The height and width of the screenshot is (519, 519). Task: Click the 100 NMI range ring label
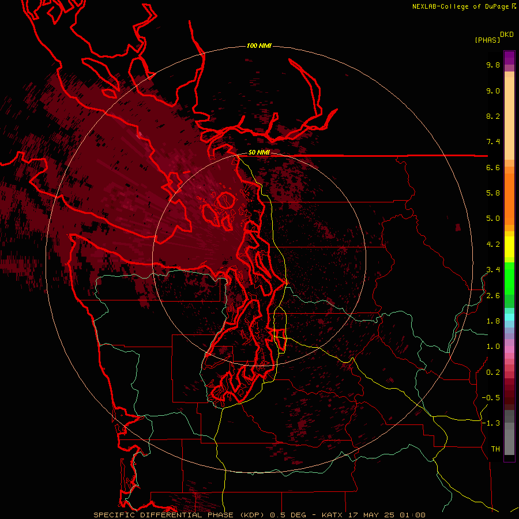[x=259, y=46]
